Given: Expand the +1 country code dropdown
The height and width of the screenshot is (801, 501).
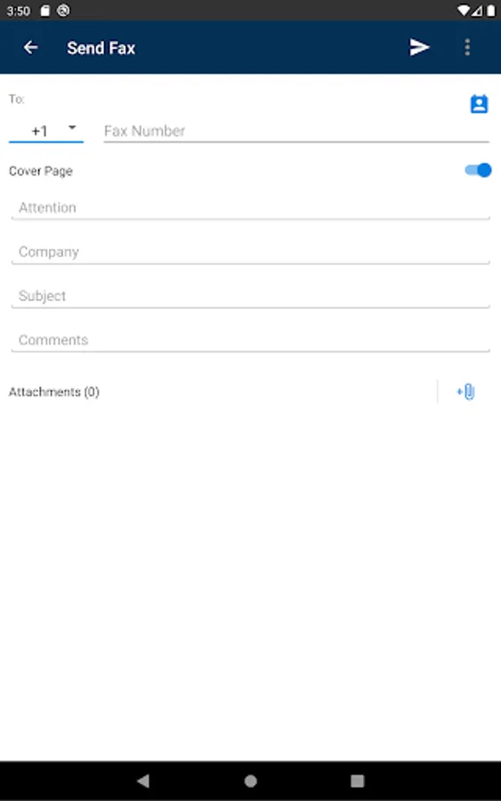Looking at the screenshot, I should [x=46, y=131].
